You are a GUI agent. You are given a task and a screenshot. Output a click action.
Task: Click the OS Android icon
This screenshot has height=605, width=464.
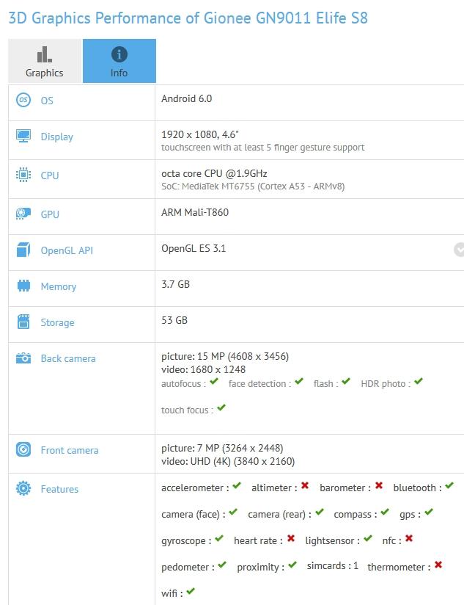click(x=25, y=101)
